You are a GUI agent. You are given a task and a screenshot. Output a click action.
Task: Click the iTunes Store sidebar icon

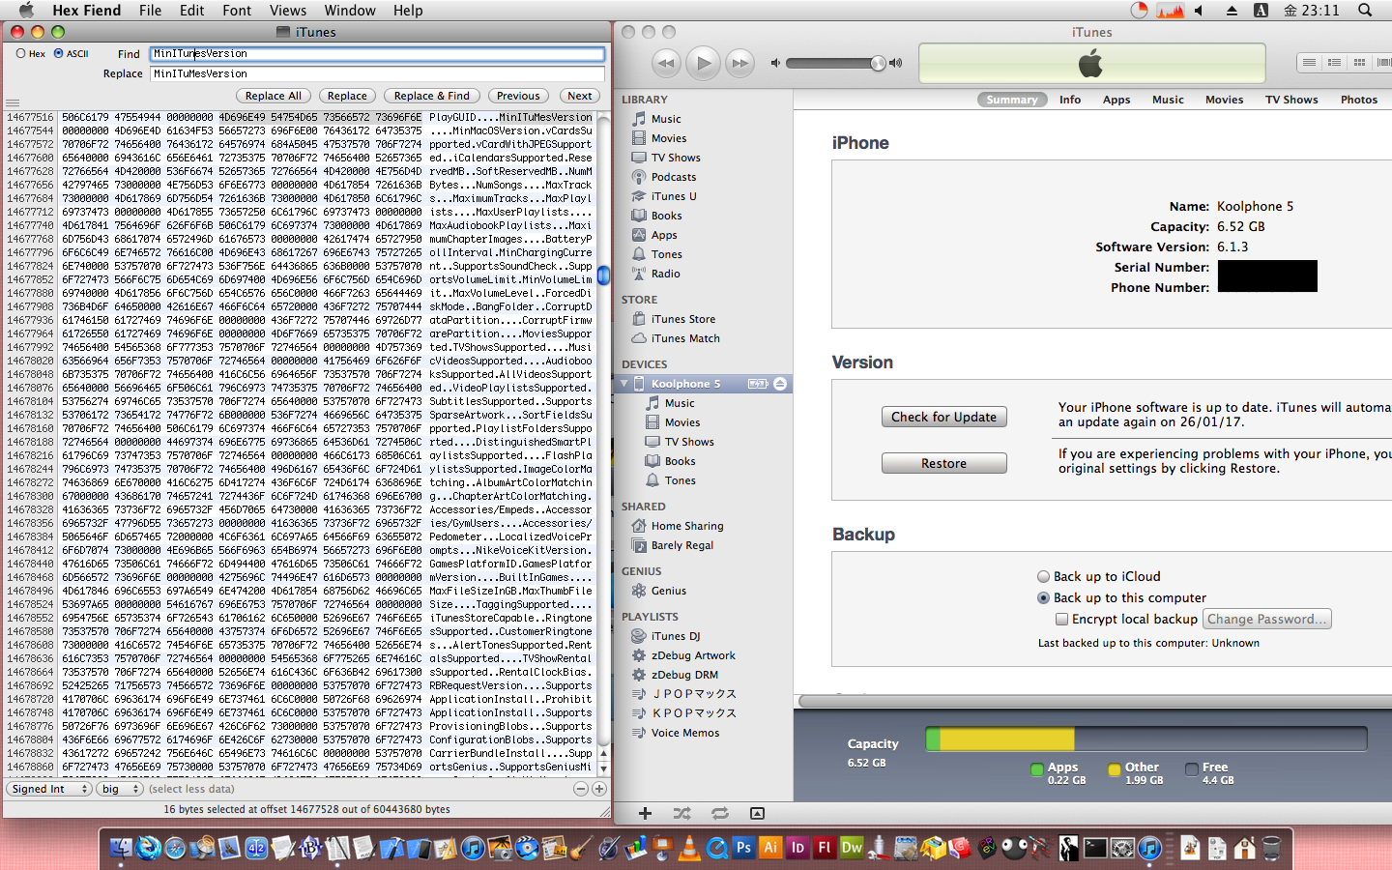[639, 319]
